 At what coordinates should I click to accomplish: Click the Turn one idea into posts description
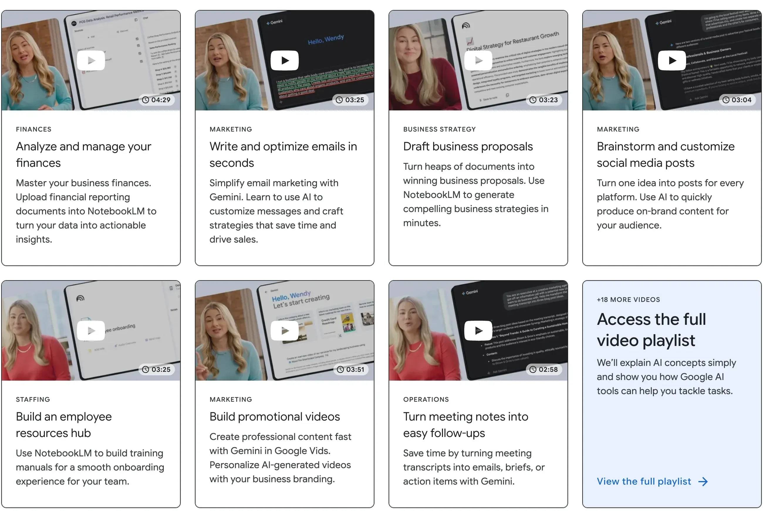pyautogui.click(x=670, y=204)
